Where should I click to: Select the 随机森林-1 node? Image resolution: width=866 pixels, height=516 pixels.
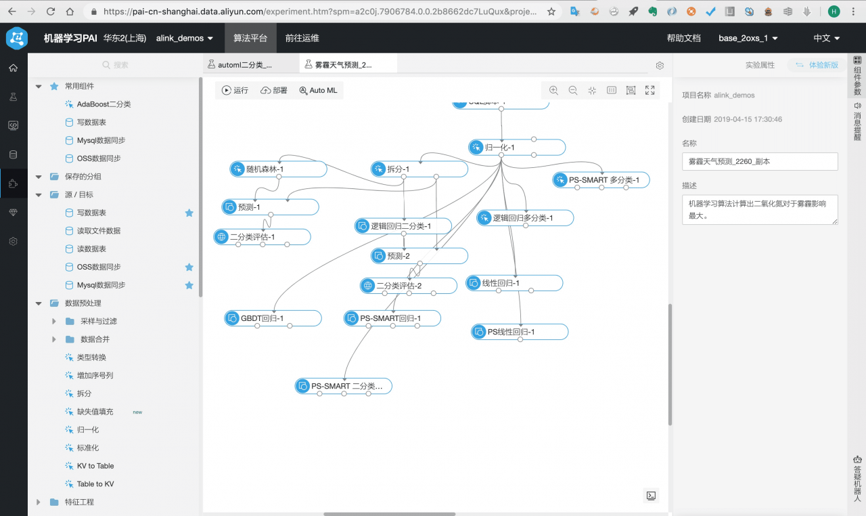tap(278, 169)
